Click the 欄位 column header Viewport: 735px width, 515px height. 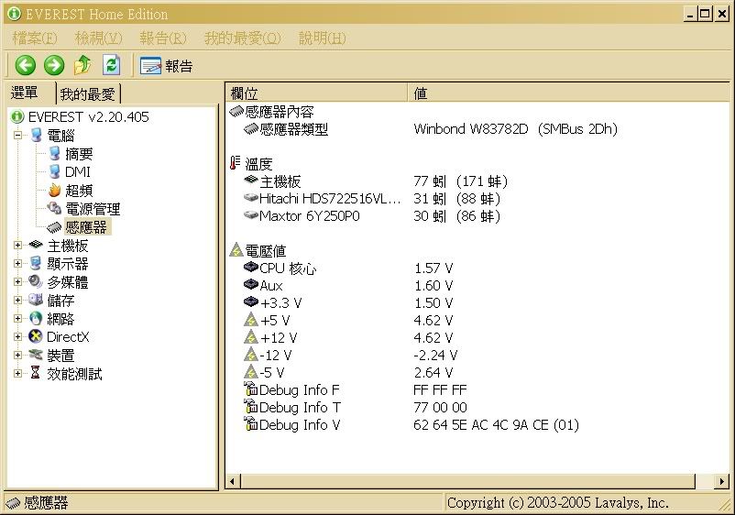[x=317, y=93]
